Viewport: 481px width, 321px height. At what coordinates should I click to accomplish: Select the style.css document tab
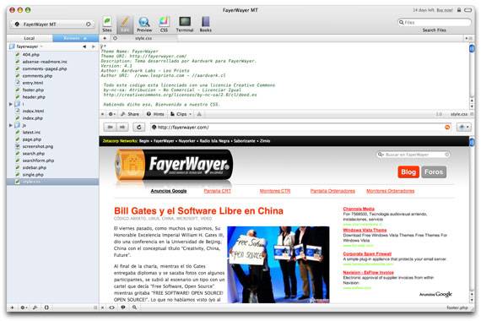(143, 38)
